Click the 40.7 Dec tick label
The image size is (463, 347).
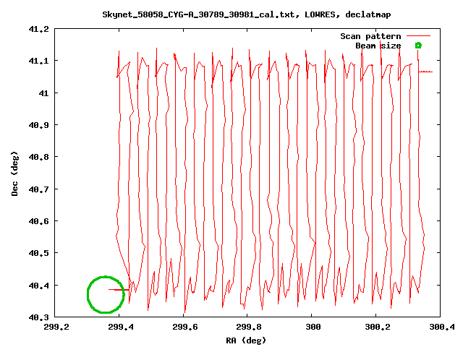[38, 189]
